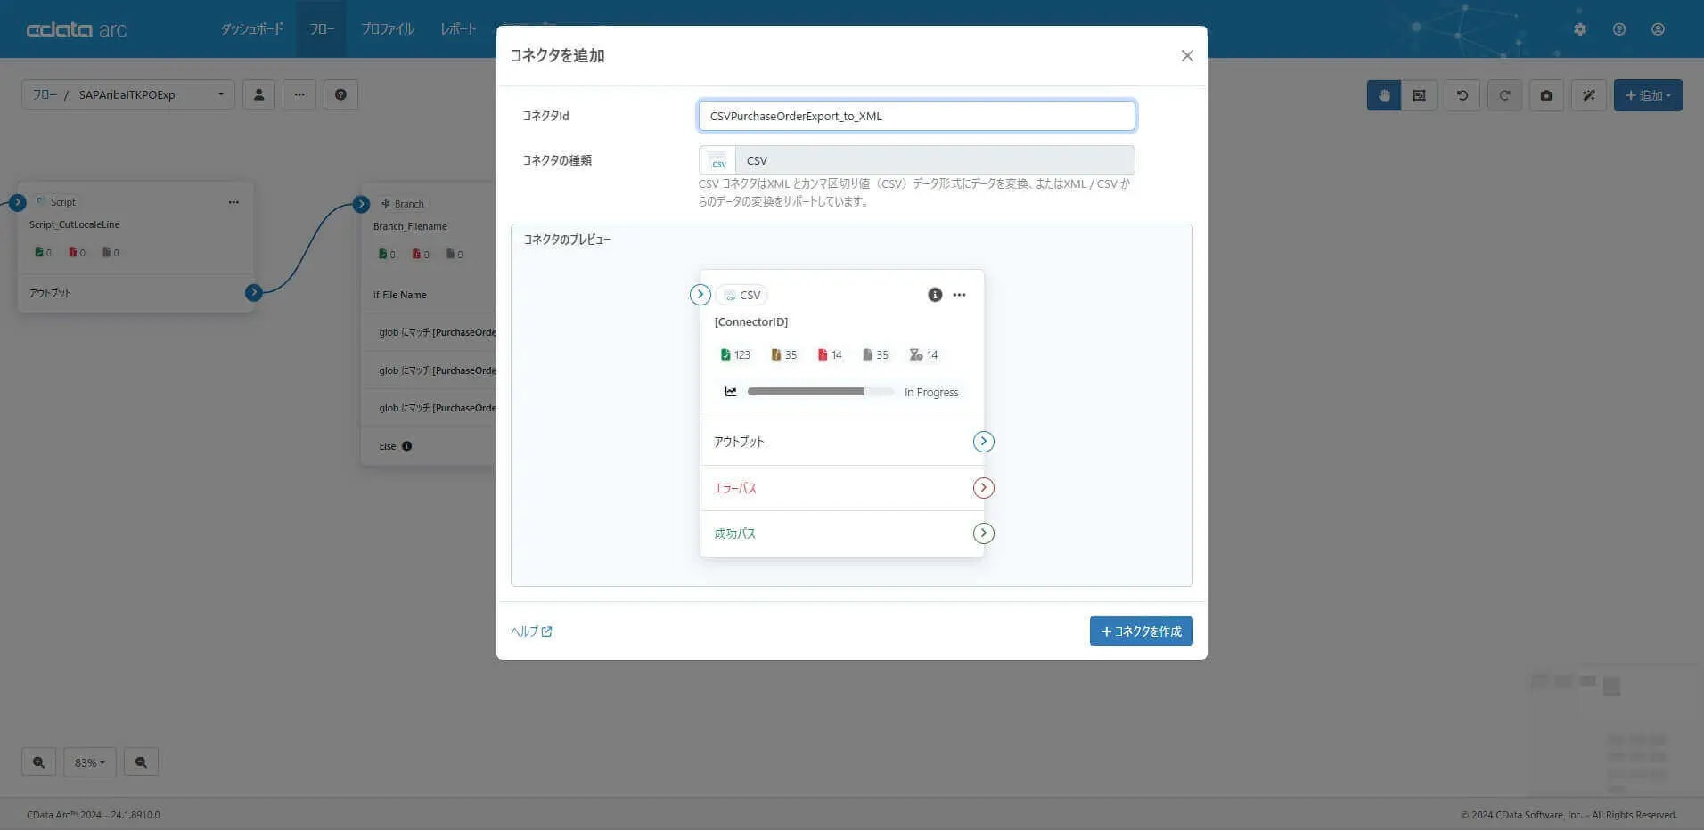
Task: Click the Branch_Filename connector name
Action: (410, 226)
